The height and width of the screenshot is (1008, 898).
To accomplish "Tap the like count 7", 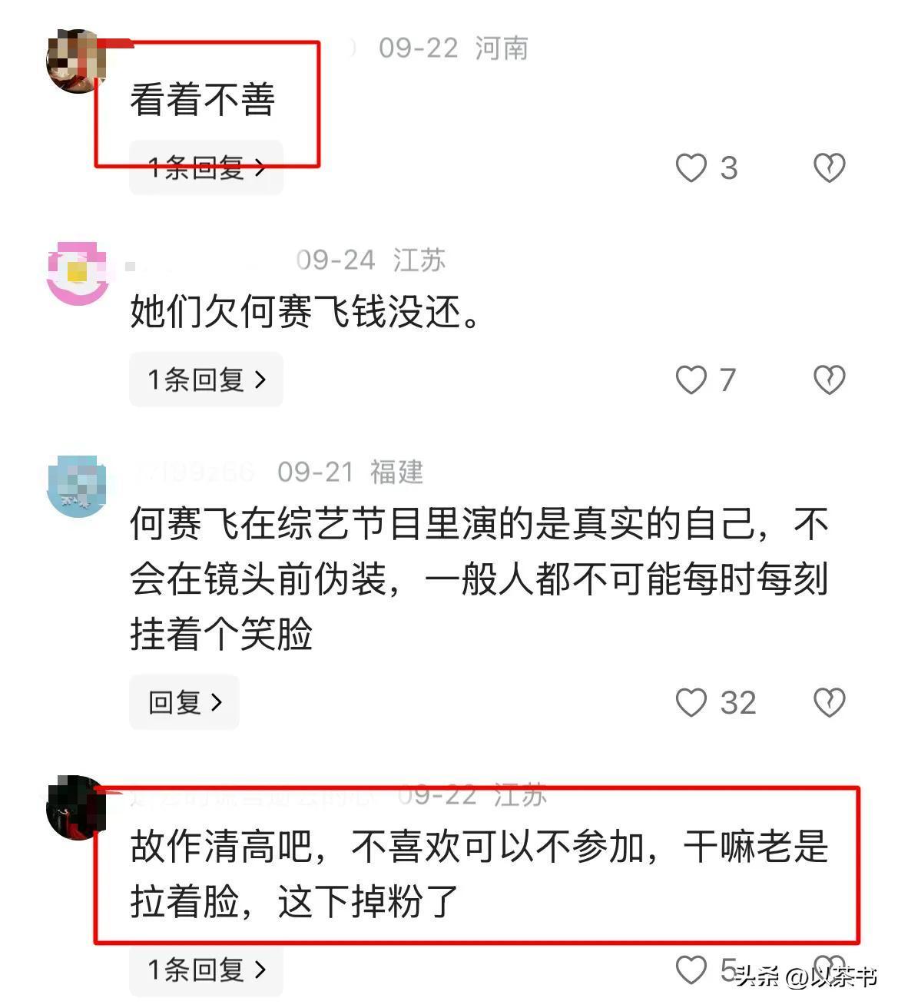I will 727,380.
